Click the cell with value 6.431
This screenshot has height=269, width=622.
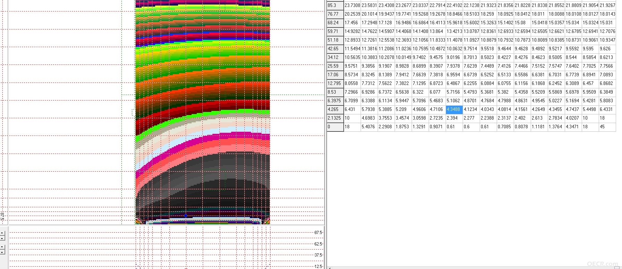(352, 110)
